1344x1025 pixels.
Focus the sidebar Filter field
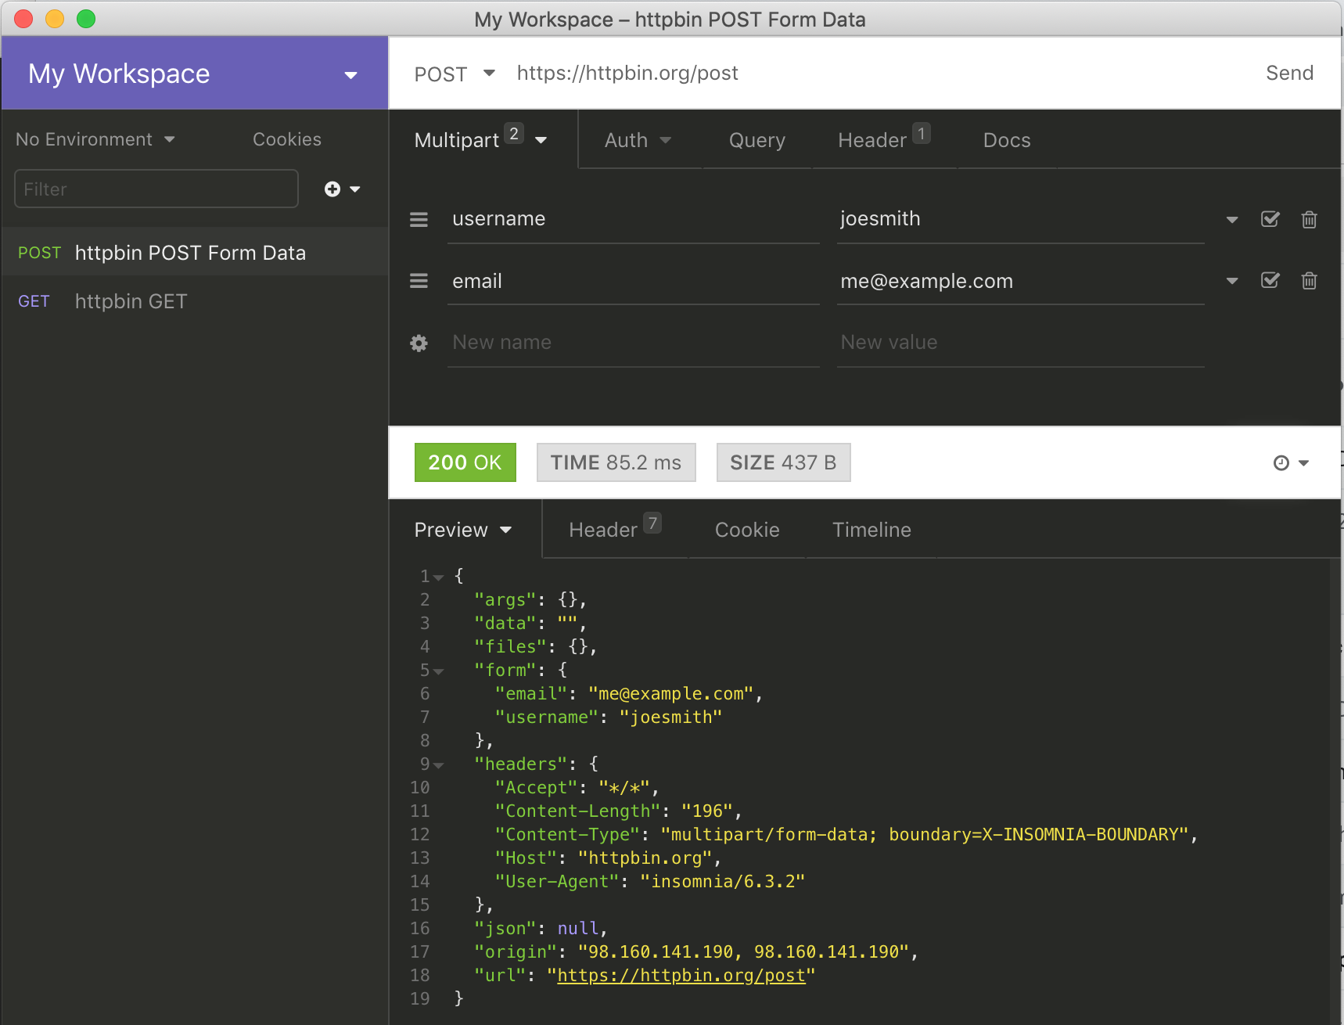point(156,189)
